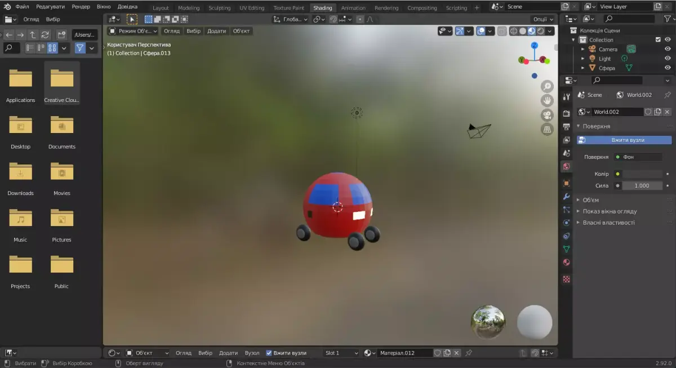Viewport: 676px width, 368px height.
Task: Hide Camera in outliner via eye icon
Action: 668,49
